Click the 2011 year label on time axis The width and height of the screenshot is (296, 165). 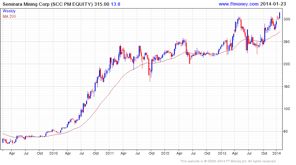pyautogui.click(x=110, y=153)
